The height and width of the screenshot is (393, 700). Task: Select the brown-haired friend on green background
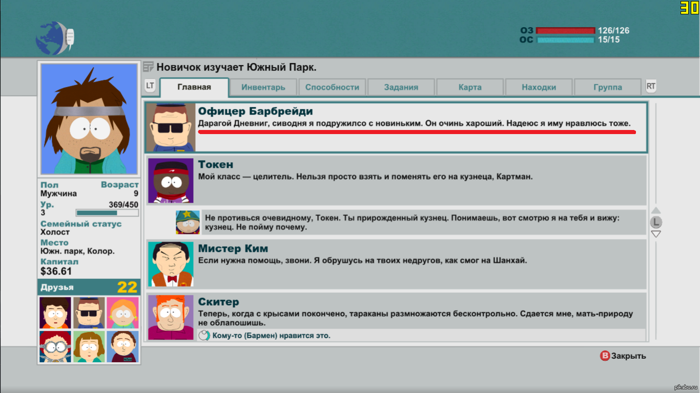89,346
